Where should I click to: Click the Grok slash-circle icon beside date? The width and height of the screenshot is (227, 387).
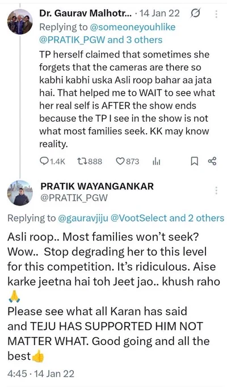(195, 13)
